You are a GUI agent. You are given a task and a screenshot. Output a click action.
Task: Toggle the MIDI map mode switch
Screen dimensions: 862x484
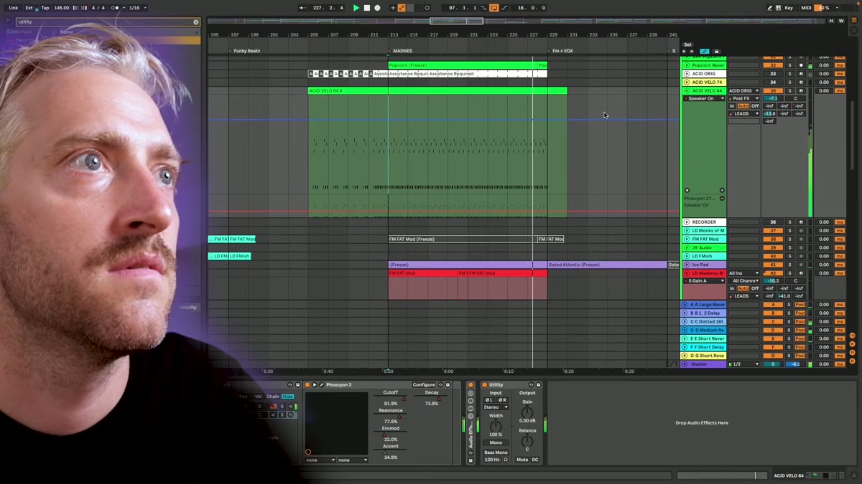806,8
